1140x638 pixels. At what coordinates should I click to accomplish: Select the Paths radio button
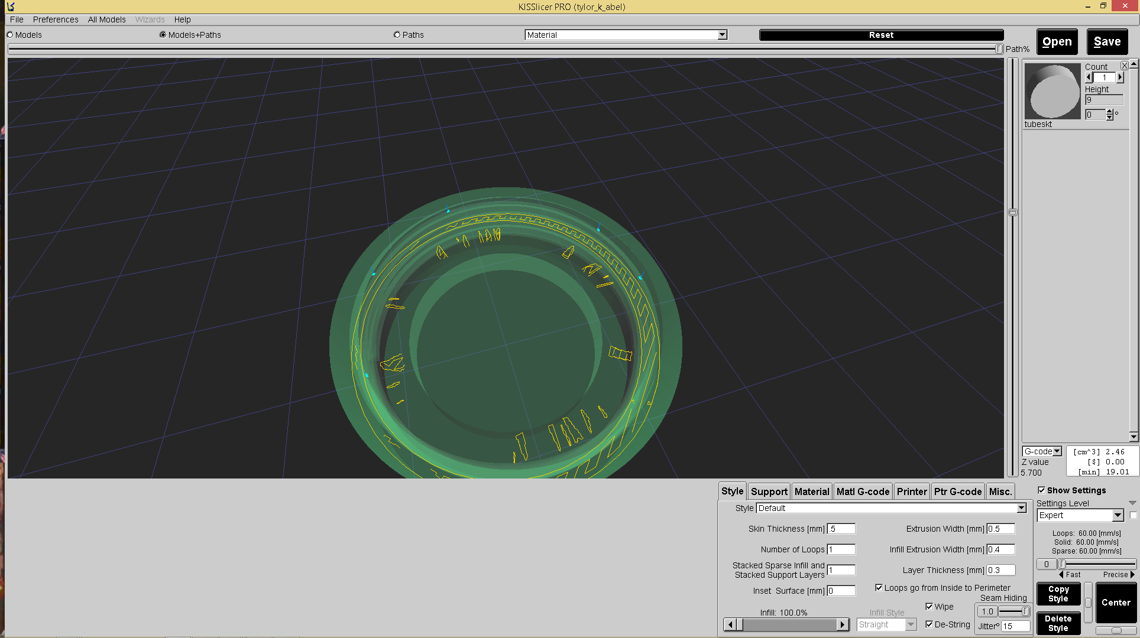click(397, 35)
